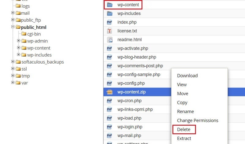Screen dimensions: 245x144
Task: Expand the public_ftp folder node
Action: coord(13,20)
